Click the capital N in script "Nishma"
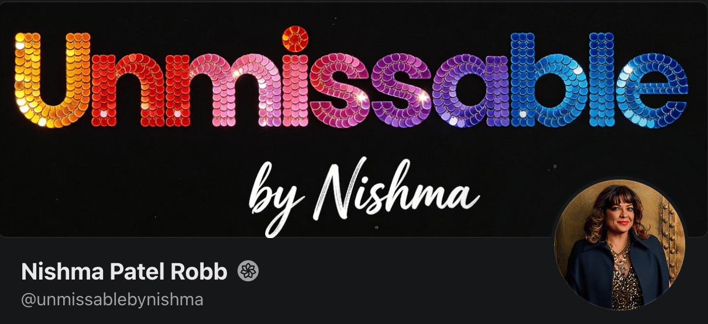Image resolution: width=708 pixels, height=324 pixels. (342, 188)
